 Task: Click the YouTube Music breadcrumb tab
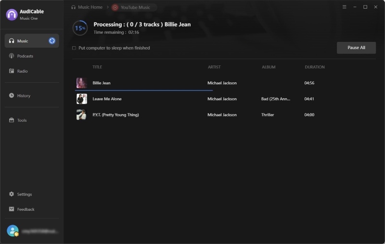click(x=134, y=7)
